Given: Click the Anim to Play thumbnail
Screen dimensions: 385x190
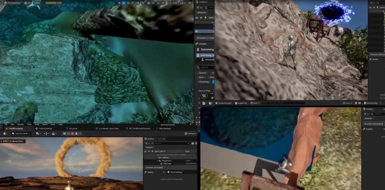Looking at the screenshot, I should click(204, 95).
